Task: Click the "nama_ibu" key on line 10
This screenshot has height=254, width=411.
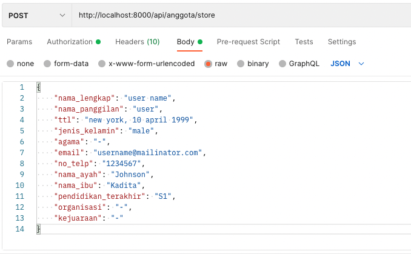Action: click(76, 185)
